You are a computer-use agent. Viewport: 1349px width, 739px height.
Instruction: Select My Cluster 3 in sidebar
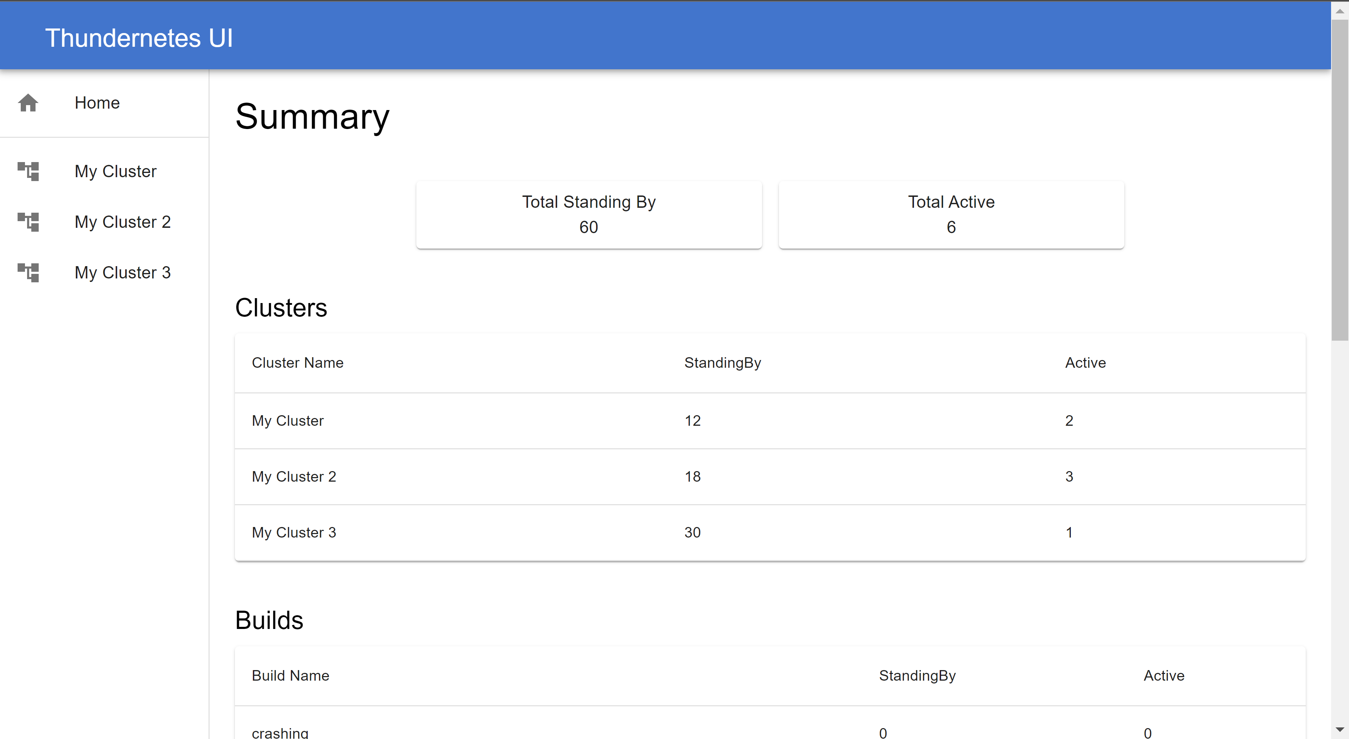click(122, 273)
